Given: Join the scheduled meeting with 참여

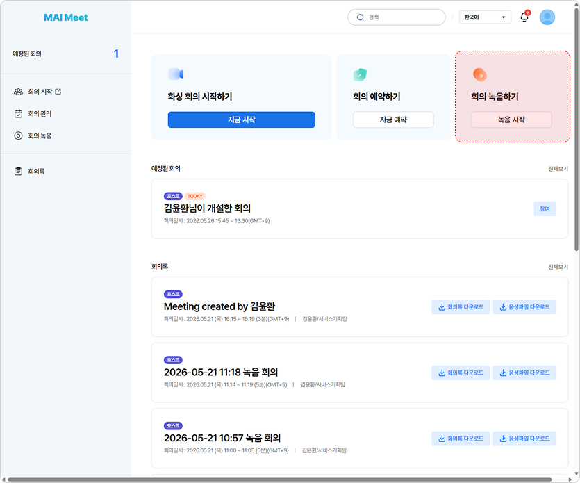Looking at the screenshot, I should [x=545, y=208].
